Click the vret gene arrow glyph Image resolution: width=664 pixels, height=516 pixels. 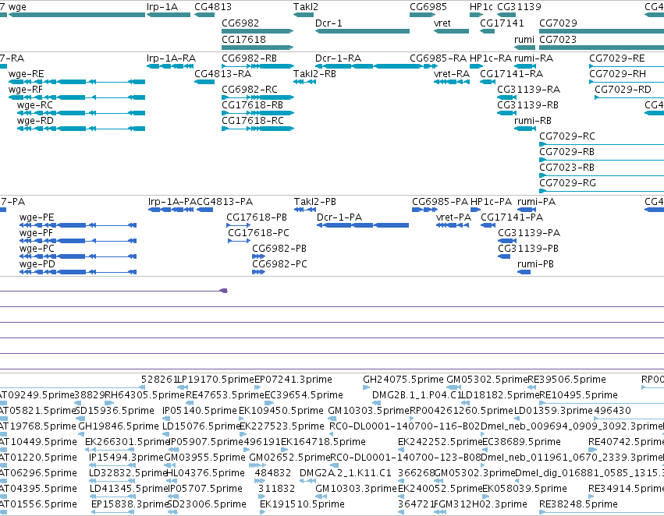point(452,31)
